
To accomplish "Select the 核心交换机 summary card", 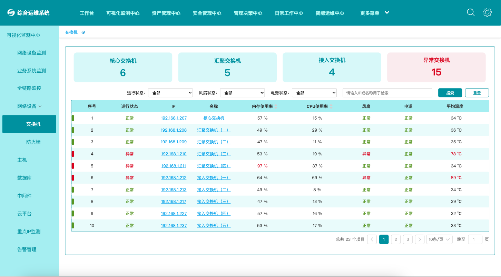I will coord(123,67).
